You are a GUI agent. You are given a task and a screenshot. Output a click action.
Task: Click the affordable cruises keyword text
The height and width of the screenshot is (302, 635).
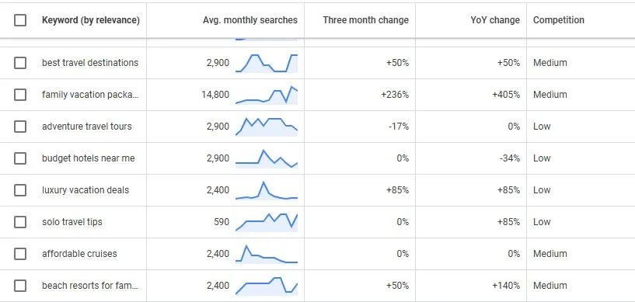(79, 254)
